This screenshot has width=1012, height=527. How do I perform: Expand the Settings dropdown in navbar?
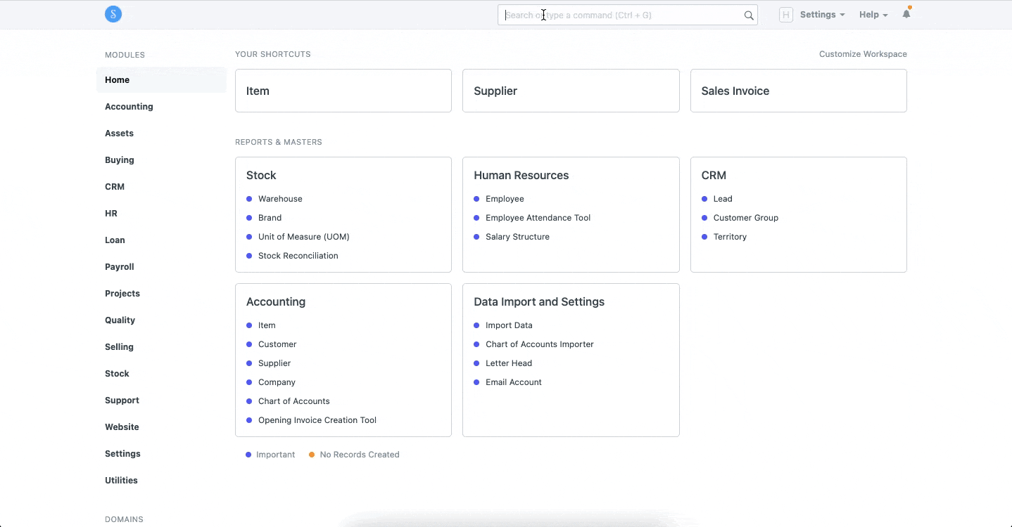pos(822,15)
